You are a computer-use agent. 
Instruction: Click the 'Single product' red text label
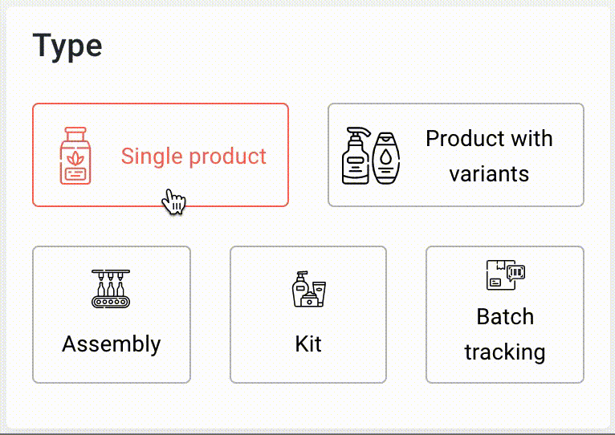pyautogui.click(x=193, y=157)
